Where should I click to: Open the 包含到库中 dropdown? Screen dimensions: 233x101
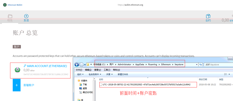click(95, 74)
